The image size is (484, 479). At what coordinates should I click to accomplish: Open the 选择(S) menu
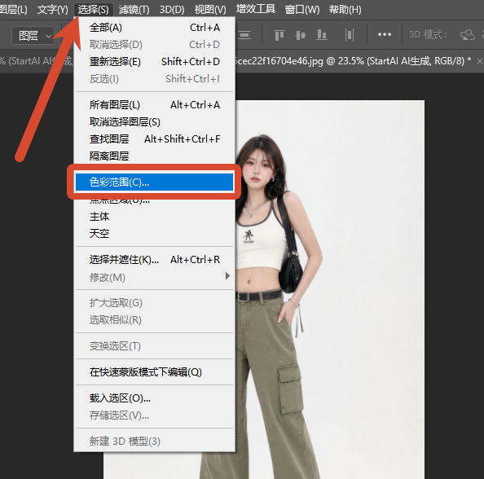[93, 10]
